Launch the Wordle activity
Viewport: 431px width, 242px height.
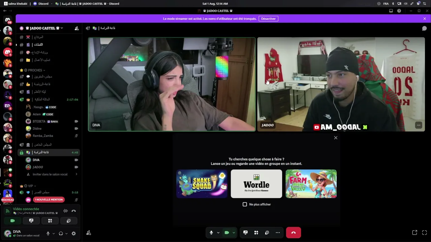pos(256,184)
